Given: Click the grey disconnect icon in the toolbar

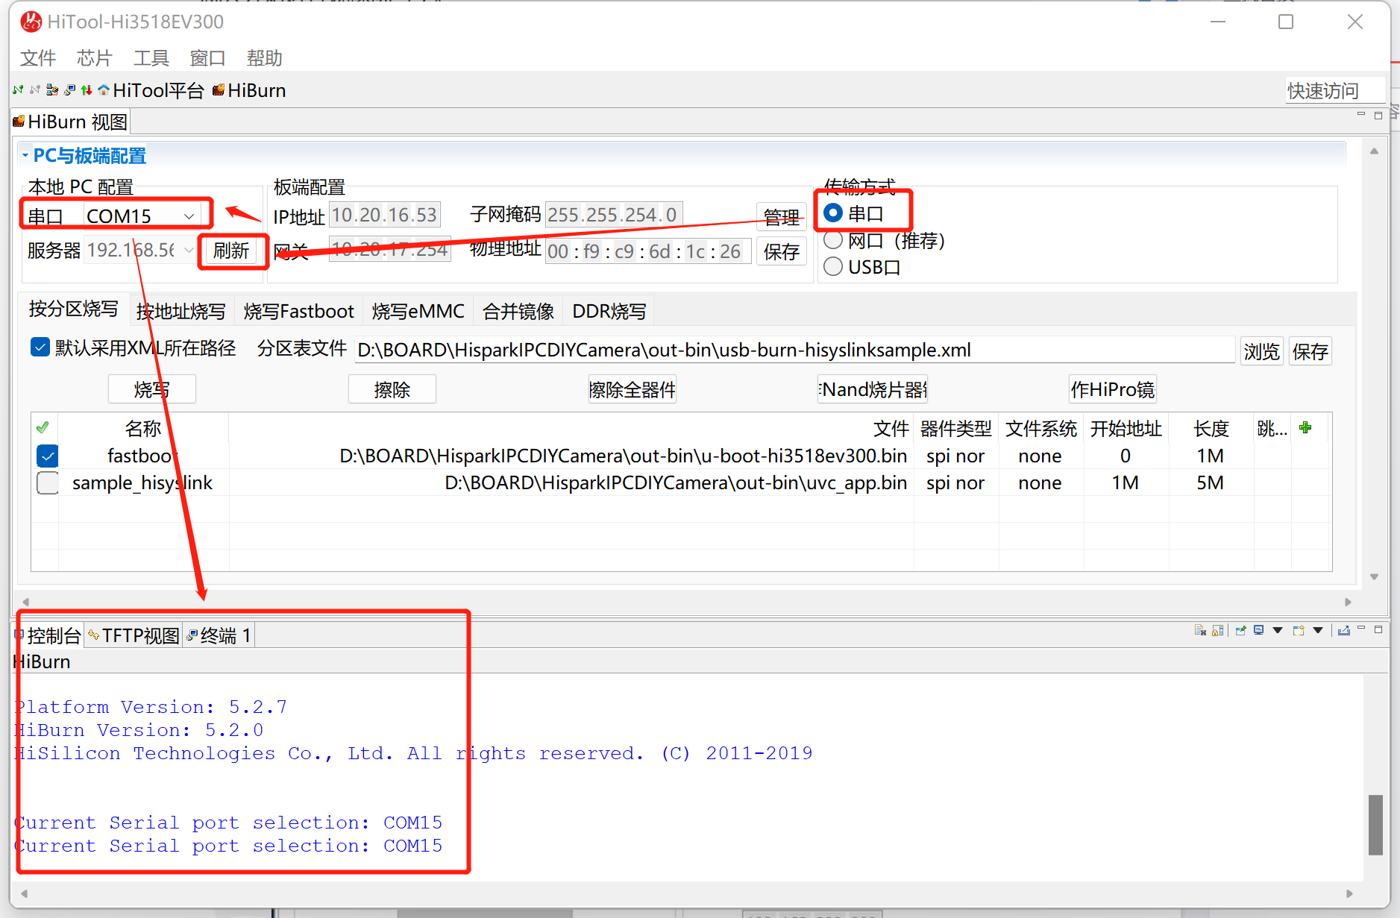Looking at the screenshot, I should (x=35, y=90).
